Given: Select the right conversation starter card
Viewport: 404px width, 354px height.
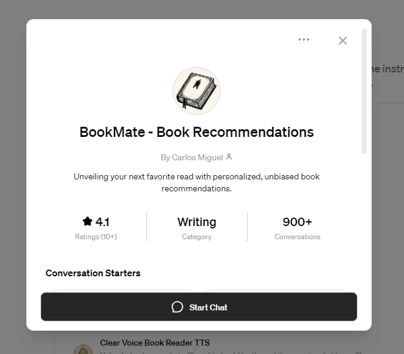Looking at the screenshot, I should [275, 291].
